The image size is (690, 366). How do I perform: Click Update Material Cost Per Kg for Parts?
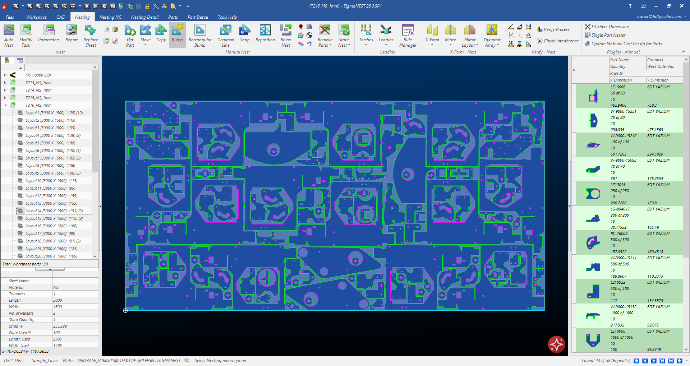pos(623,44)
